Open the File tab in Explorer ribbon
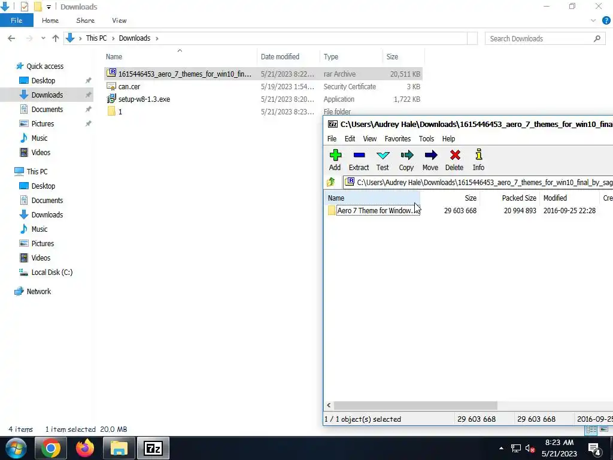Image resolution: width=613 pixels, height=460 pixels. click(x=16, y=20)
